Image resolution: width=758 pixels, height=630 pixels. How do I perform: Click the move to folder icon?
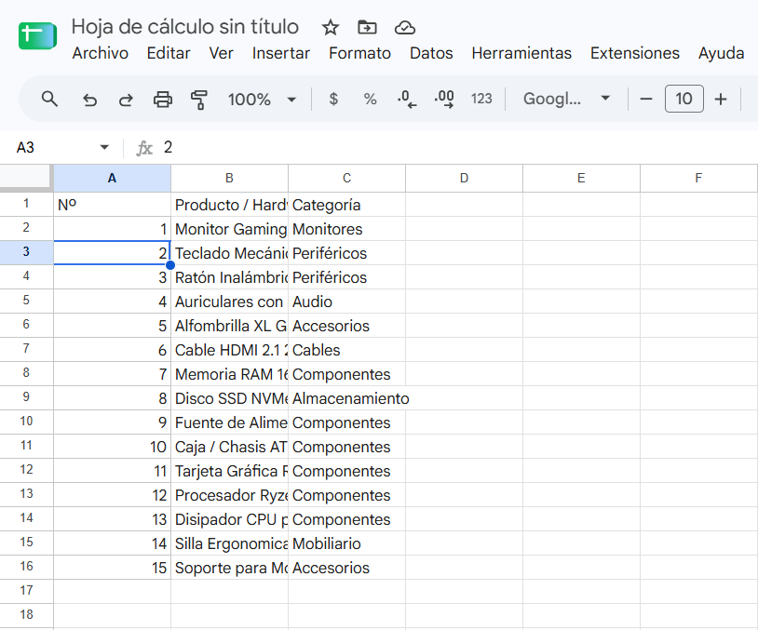click(368, 28)
